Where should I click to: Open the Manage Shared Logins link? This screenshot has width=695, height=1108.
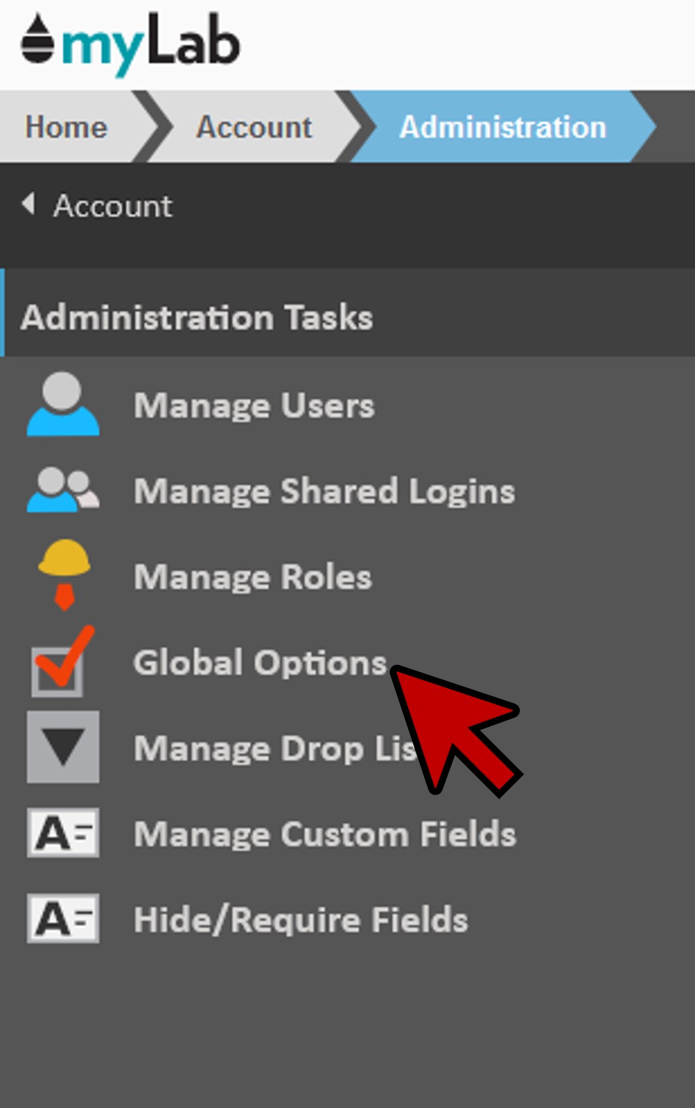click(324, 491)
